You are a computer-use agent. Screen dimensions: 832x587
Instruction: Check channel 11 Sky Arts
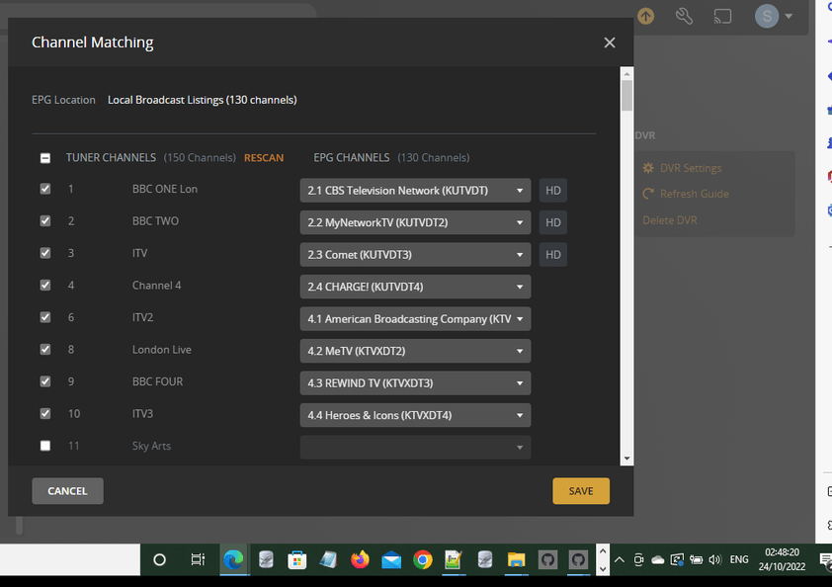[45, 446]
